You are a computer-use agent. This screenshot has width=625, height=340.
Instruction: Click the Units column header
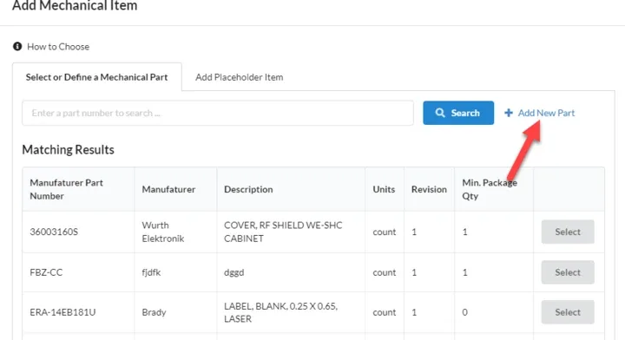coord(384,189)
